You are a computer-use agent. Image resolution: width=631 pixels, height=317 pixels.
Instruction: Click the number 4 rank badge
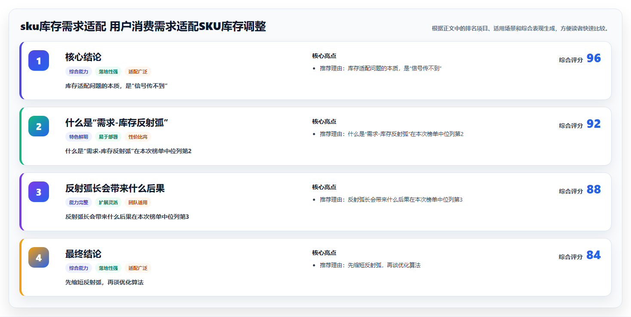39,257
